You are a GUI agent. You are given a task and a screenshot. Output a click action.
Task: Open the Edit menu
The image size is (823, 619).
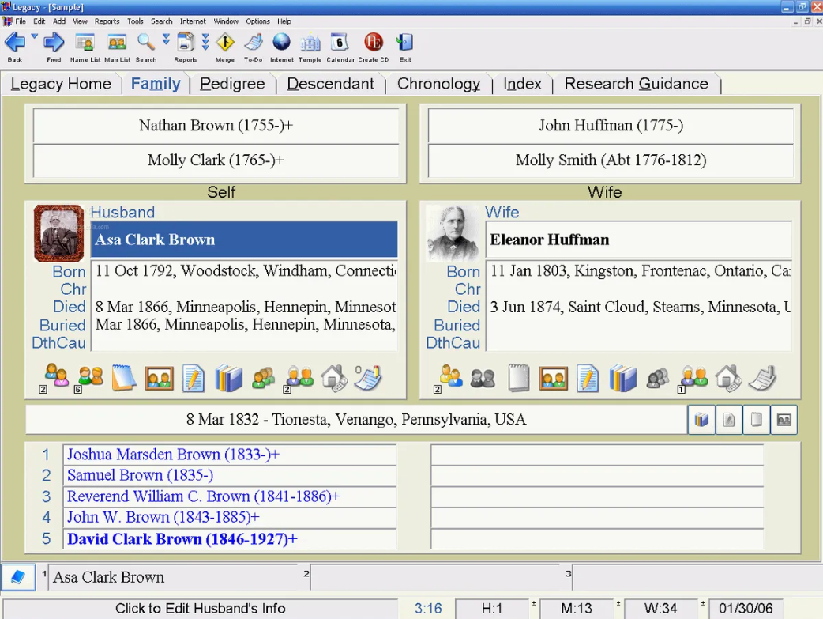pos(39,21)
